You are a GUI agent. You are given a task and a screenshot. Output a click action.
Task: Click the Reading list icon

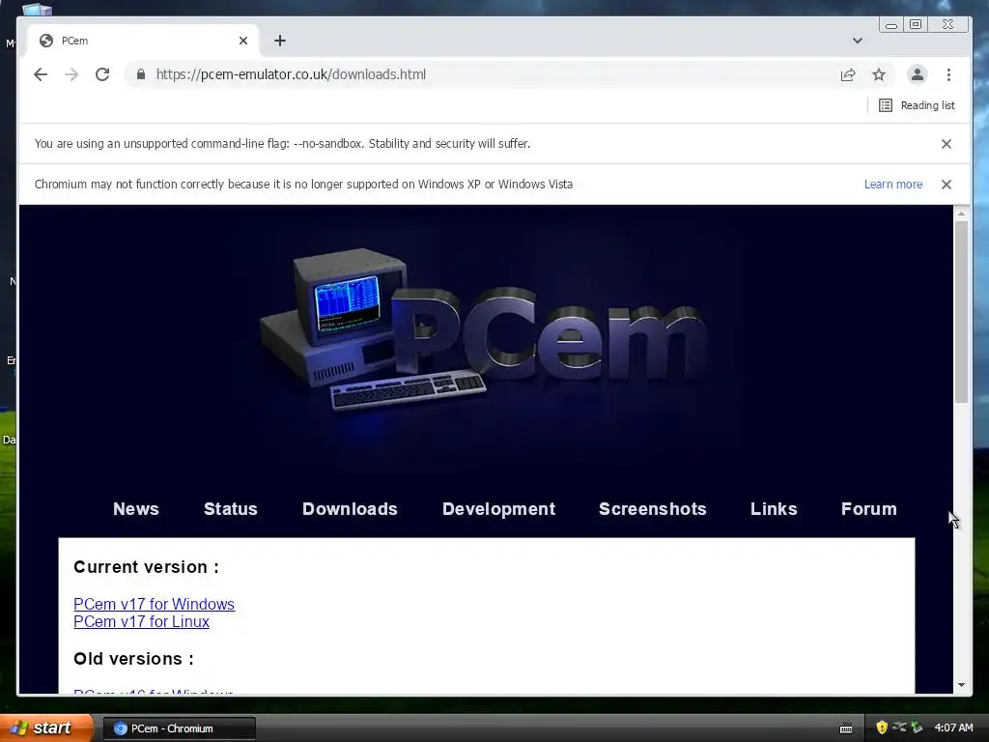pos(886,105)
